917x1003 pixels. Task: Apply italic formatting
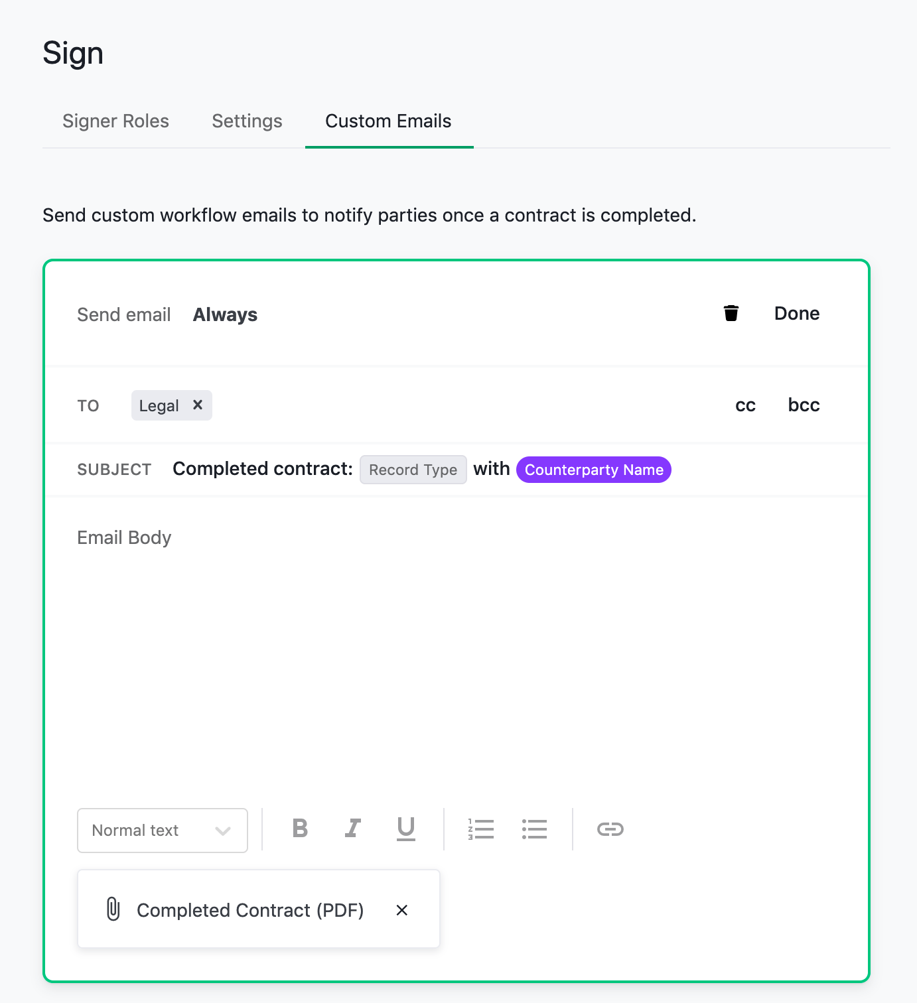(352, 829)
